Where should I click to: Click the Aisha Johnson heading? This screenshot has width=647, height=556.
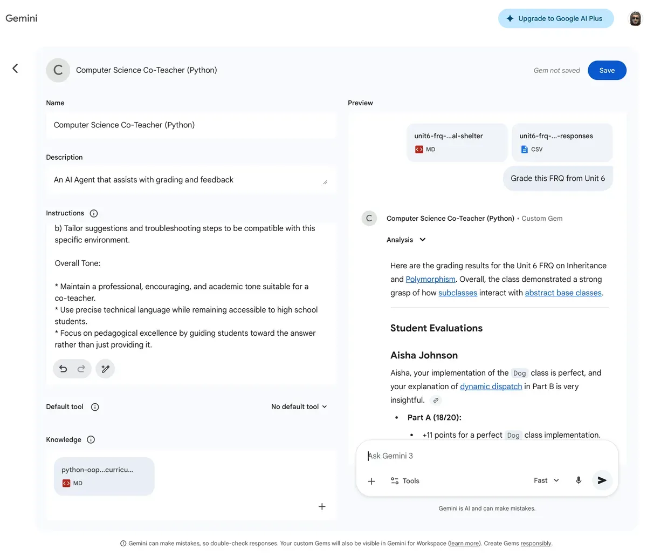point(424,355)
